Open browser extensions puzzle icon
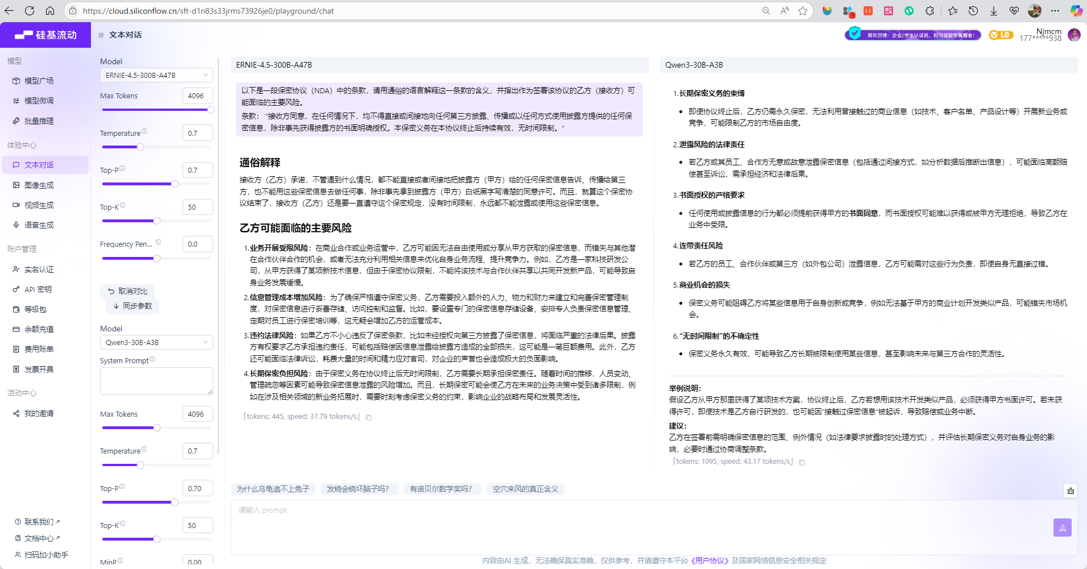Viewport: 1087px width, 569px height. point(930,11)
